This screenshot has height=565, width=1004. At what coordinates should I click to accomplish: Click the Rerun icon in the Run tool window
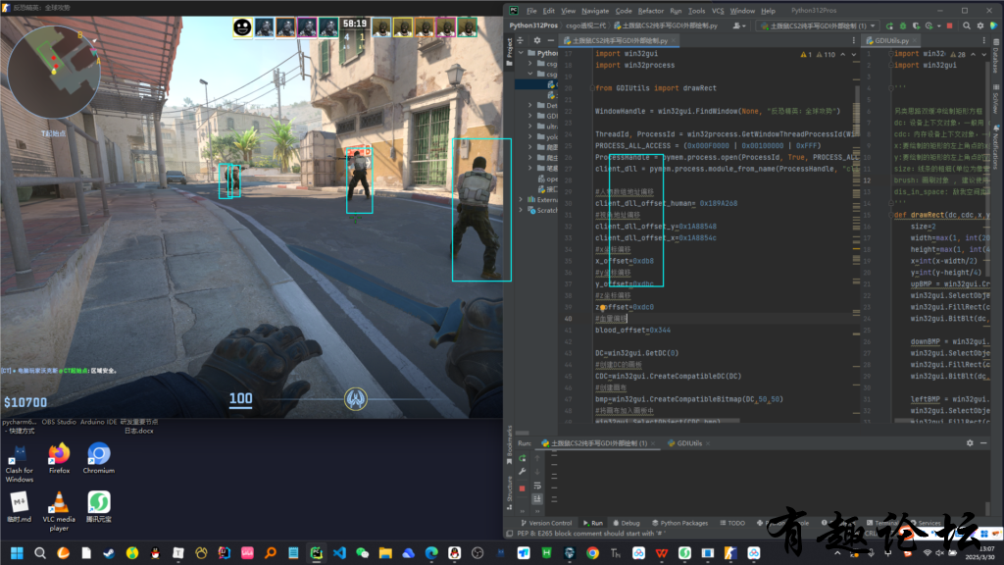click(522, 458)
